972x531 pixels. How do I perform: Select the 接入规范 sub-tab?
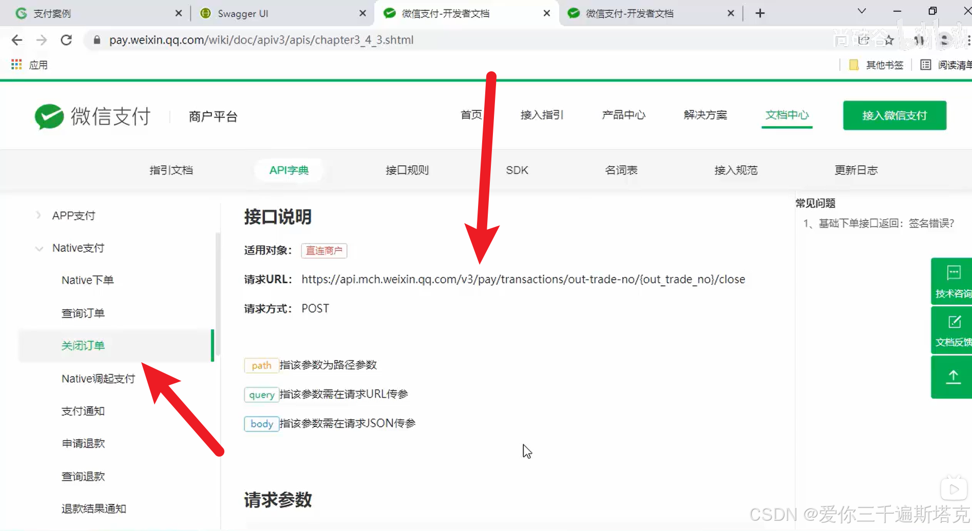tap(736, 170)
